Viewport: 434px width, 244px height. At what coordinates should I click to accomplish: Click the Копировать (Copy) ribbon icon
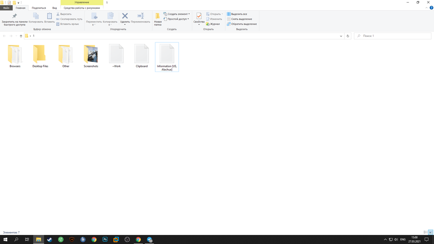pos(36,17)
